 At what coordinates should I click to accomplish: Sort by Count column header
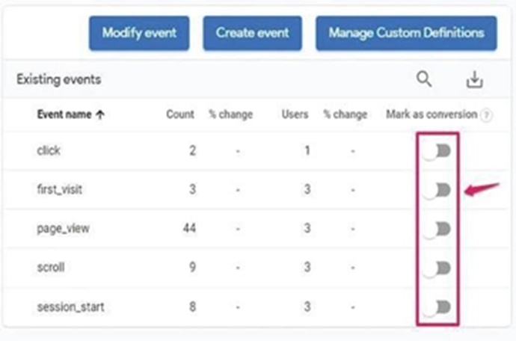tap(180, 114)
